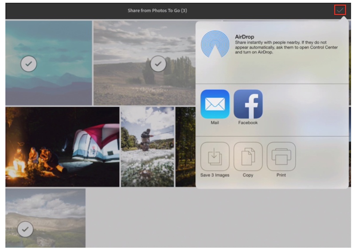Screen dimensions: 355x251
Task: Share photos to Facebook
Action: (x=248, y=104)
